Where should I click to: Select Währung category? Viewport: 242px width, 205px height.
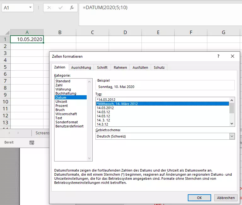pos(71,89)
